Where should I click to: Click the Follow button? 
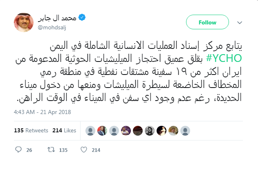pos(207,22)
